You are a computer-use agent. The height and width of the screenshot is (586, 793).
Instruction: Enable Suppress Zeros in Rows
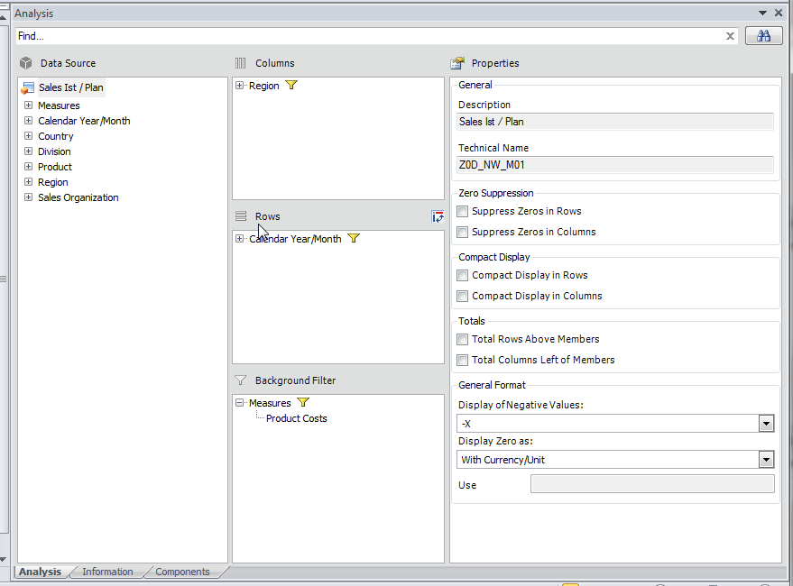click(462, 212)
